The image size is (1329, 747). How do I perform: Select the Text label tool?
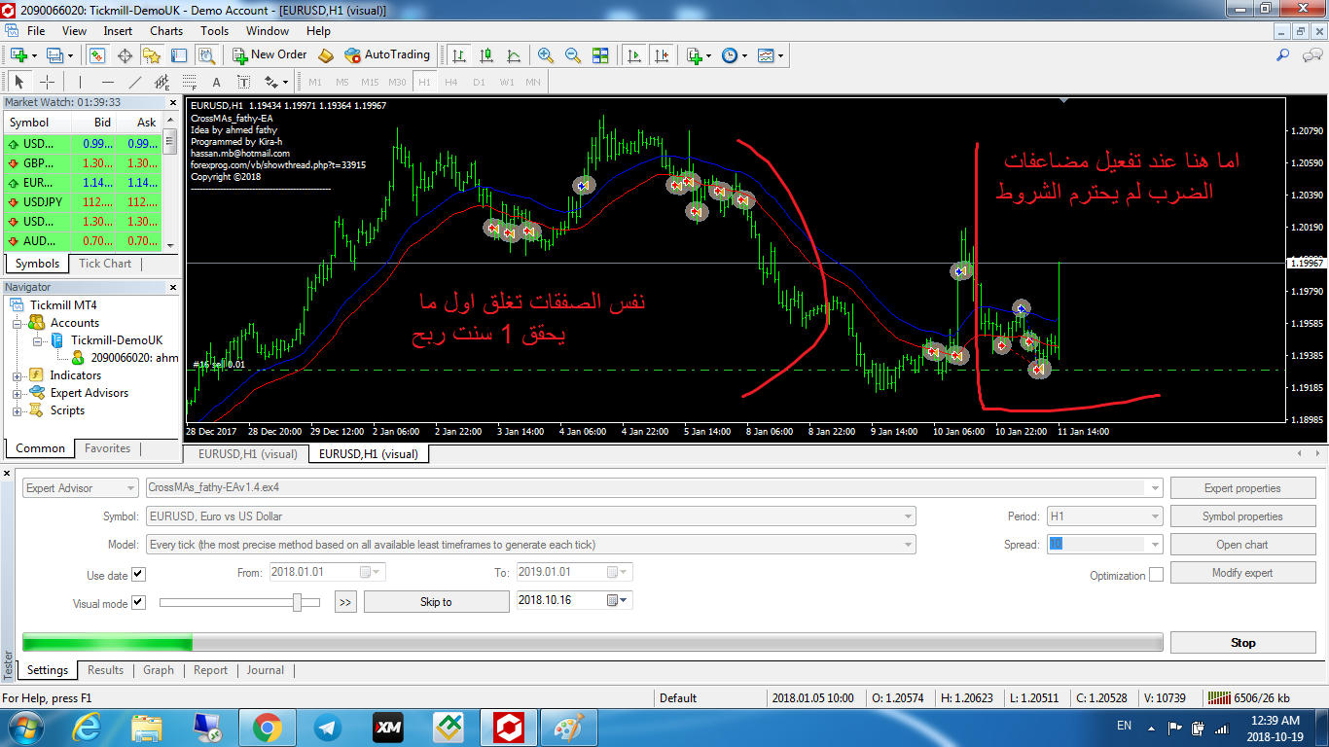(x=216, y=82)
